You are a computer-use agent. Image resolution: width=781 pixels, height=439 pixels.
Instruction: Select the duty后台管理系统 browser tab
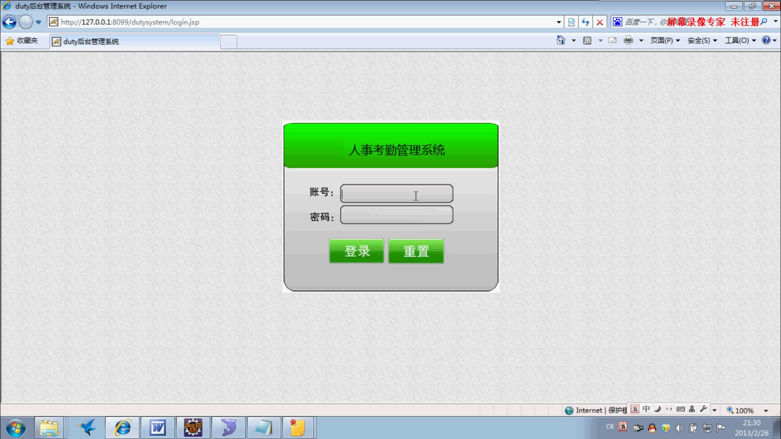135,41
